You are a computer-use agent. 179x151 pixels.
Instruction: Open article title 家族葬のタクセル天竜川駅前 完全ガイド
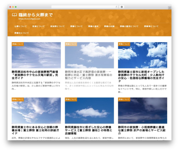[35, 75]
